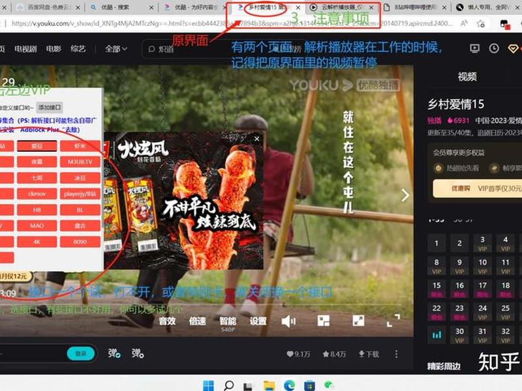Open the 音效 sound effects control
The width and height of the screenshot is (522, 391).
[167, 321]
